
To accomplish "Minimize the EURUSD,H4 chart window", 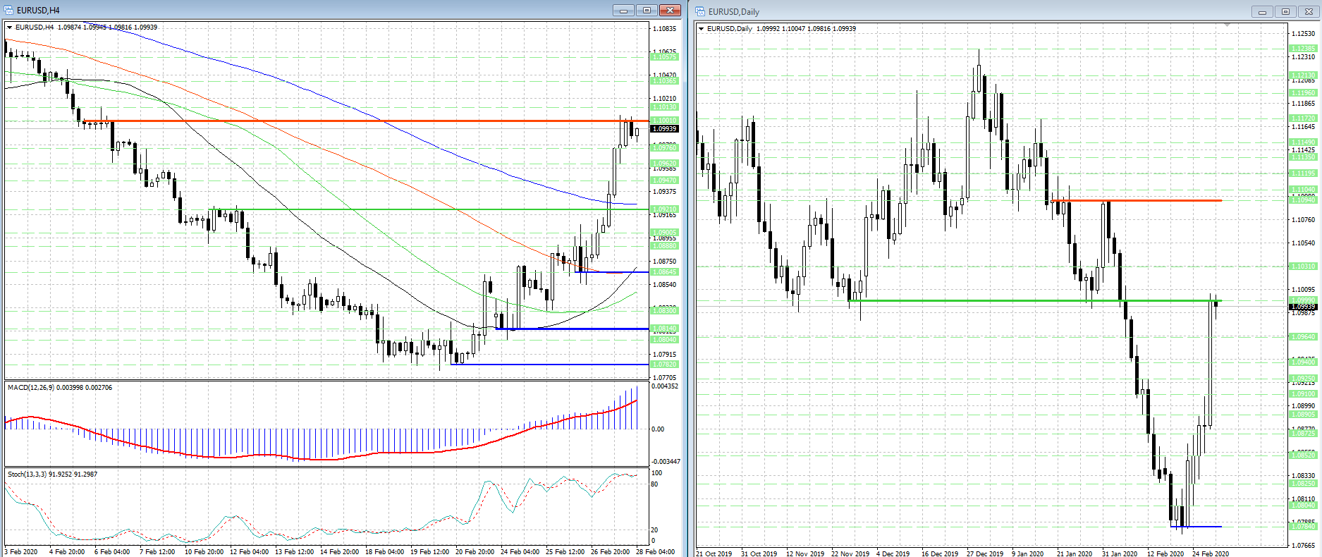I will 623,10.
